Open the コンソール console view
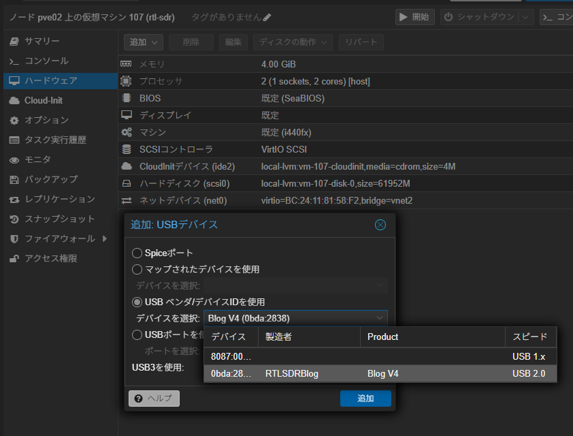This screenshot has width=573, height=436. click(46, 61)
